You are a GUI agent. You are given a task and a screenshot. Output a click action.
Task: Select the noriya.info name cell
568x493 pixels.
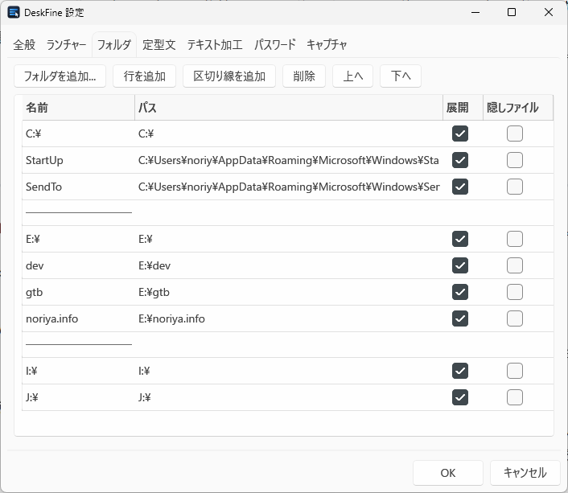tap(78, 318)
